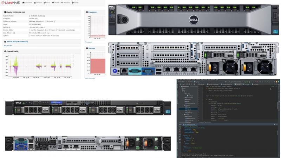281x158 pixels.
Task: Click the green rerun icon in the IDE Run panel
Action: 180,127
